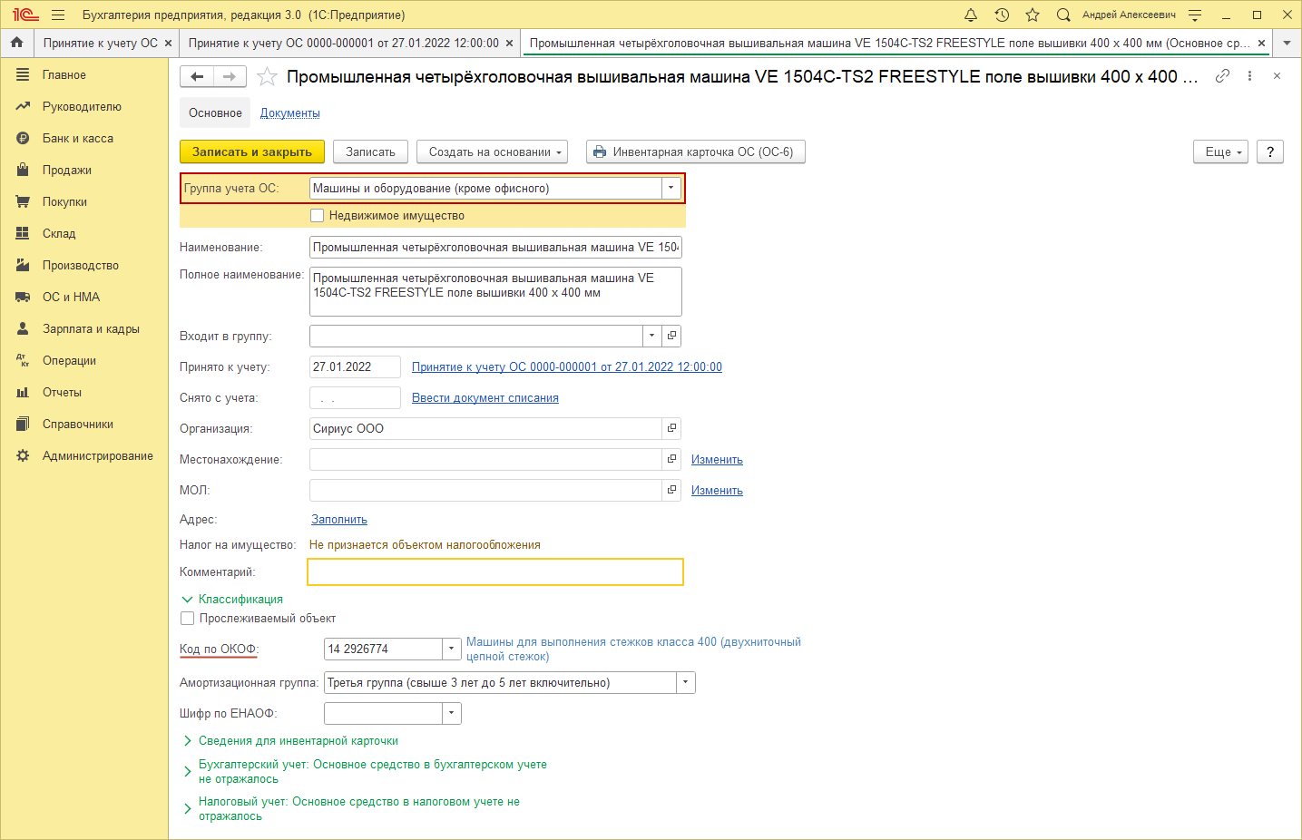Screen dimensions: 1302x840
Task: Click Ввести документ списания link
Action: pyautogui.click(x=485, y=397)
